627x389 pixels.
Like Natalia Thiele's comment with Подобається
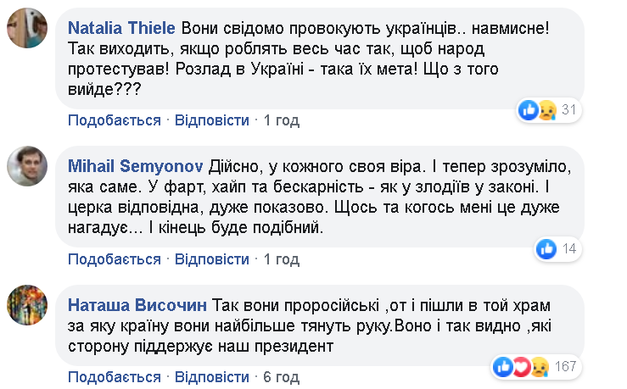[115, 120]
